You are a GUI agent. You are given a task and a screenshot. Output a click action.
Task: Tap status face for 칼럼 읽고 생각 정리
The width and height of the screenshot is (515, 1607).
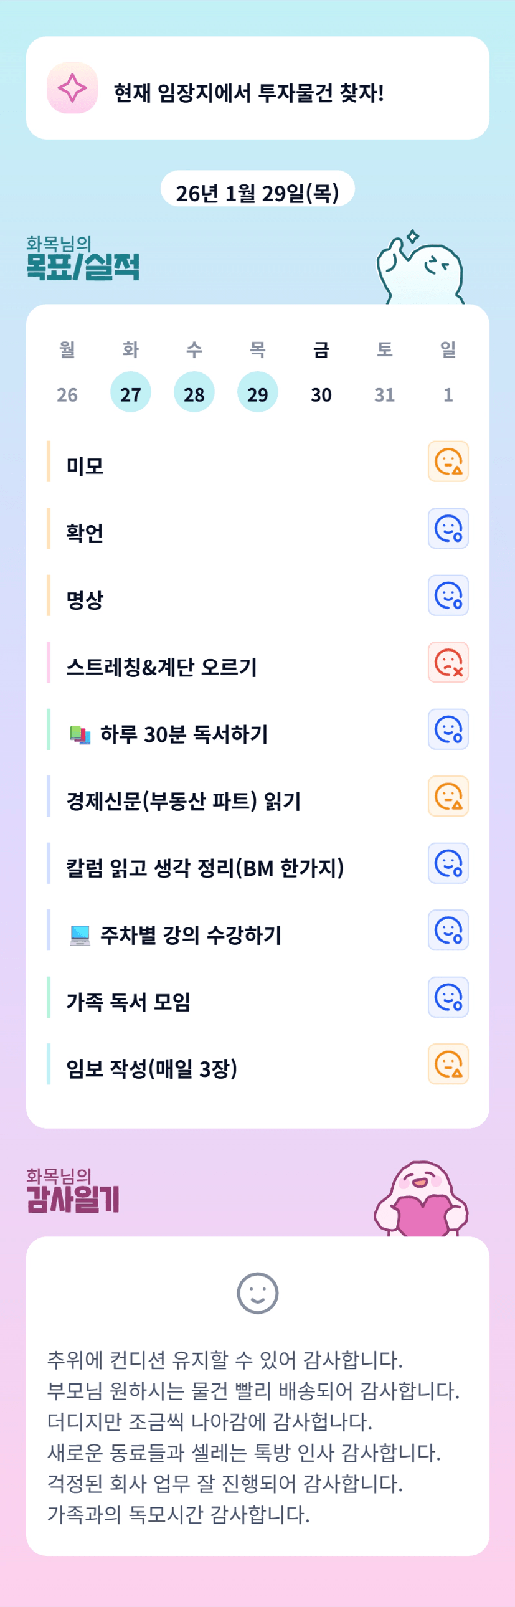[448, 863]
